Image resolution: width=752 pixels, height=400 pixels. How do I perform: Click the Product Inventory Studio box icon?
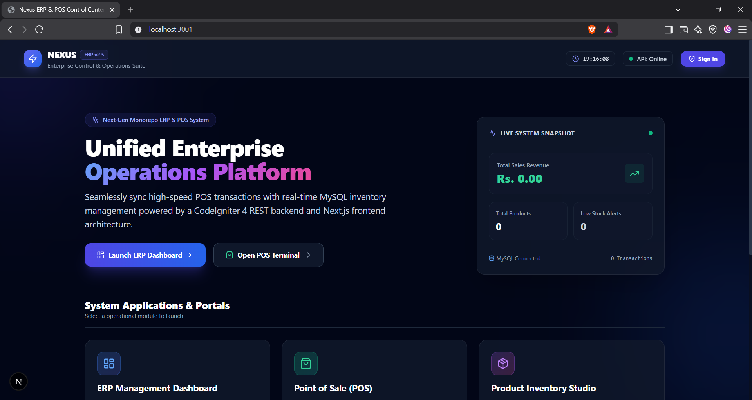[x=503, y=364]
